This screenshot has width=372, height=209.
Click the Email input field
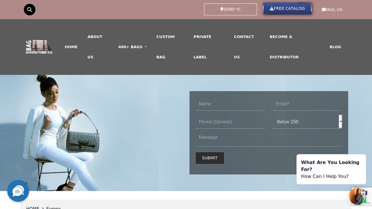(x=307, y=104)
